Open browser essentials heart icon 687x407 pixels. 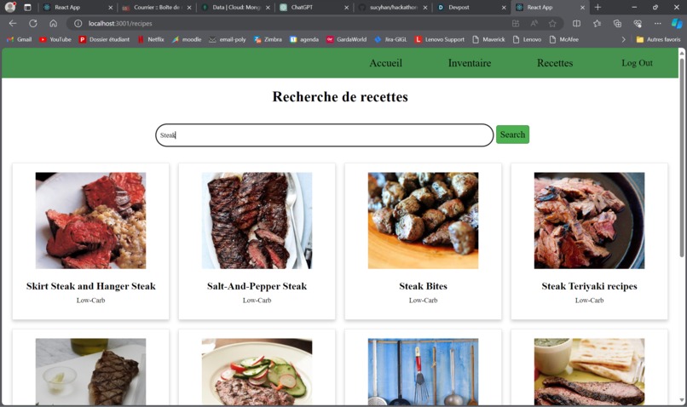coord(638,24)
